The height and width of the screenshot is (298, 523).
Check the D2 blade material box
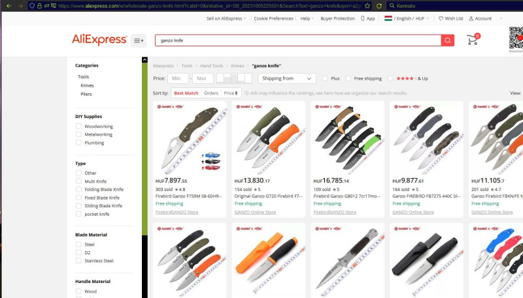78,252
